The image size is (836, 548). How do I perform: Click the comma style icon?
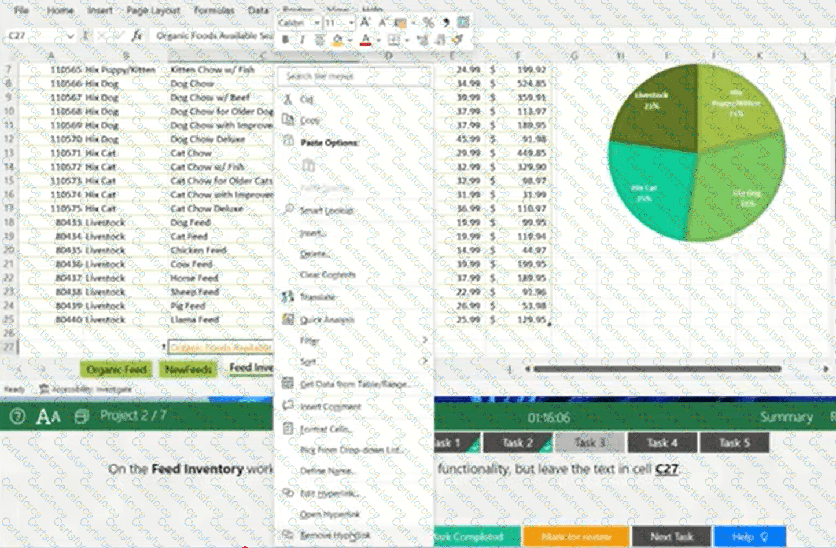[x=445, y=23]
